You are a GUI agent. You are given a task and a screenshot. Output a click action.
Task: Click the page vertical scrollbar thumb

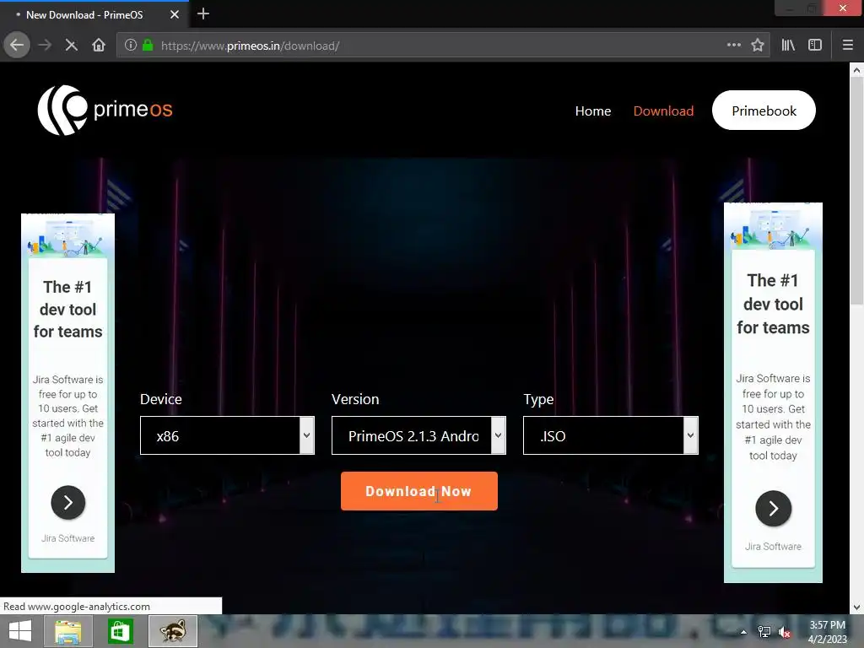856,191
